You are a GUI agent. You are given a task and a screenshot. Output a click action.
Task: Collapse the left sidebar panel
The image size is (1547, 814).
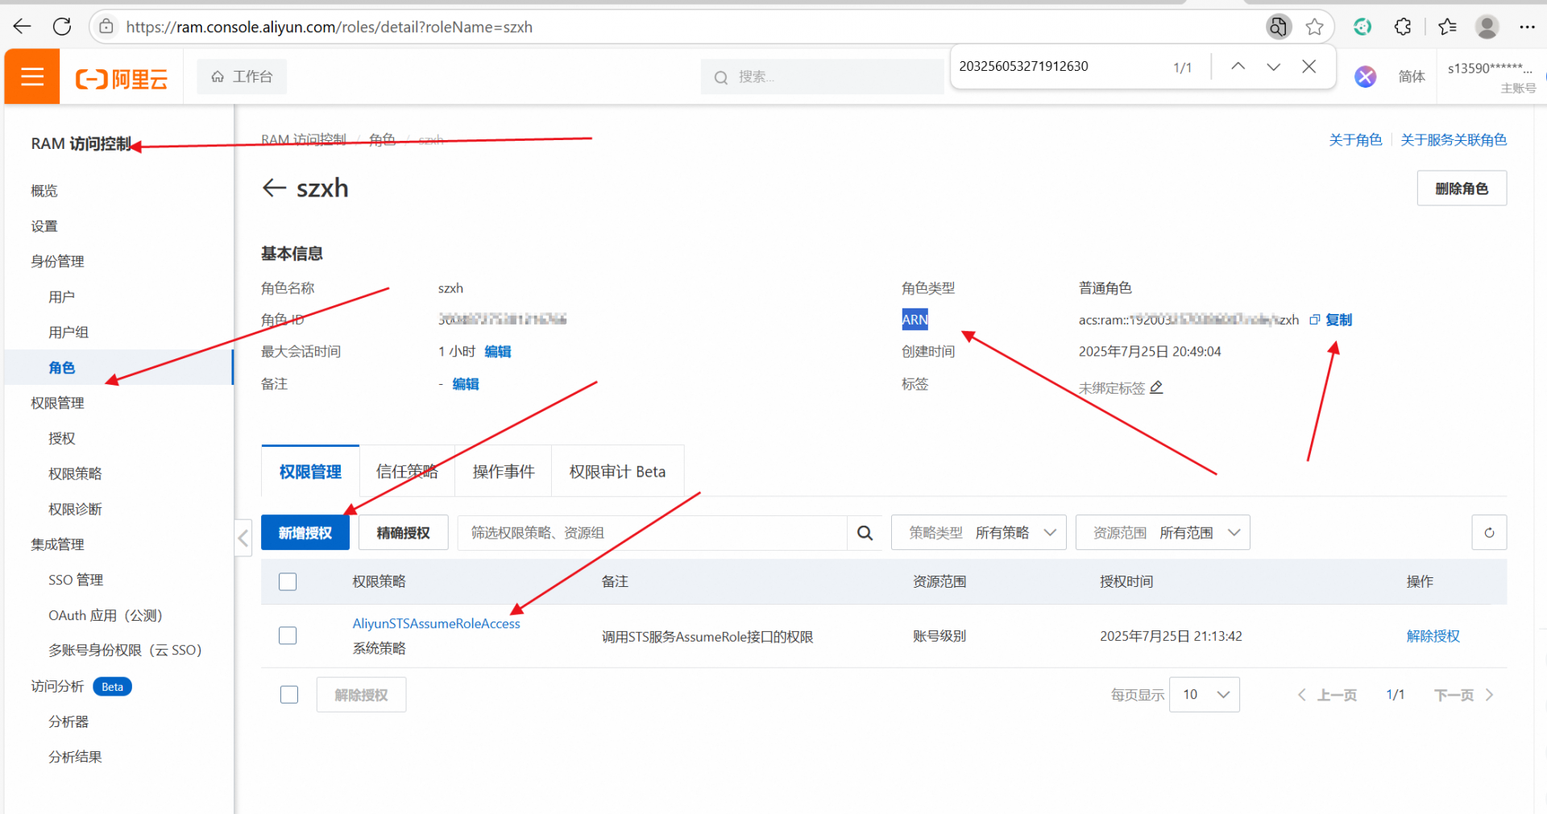pyautogui.click(x=243, y=538)
